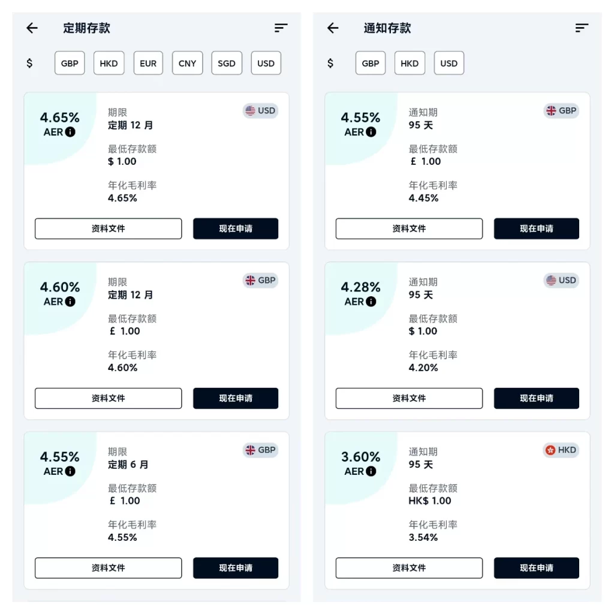Image resolution: width=614 pixels, height=614 pixels.
Task: Toggle EUR currency filter chip
Action: point(148,63)
